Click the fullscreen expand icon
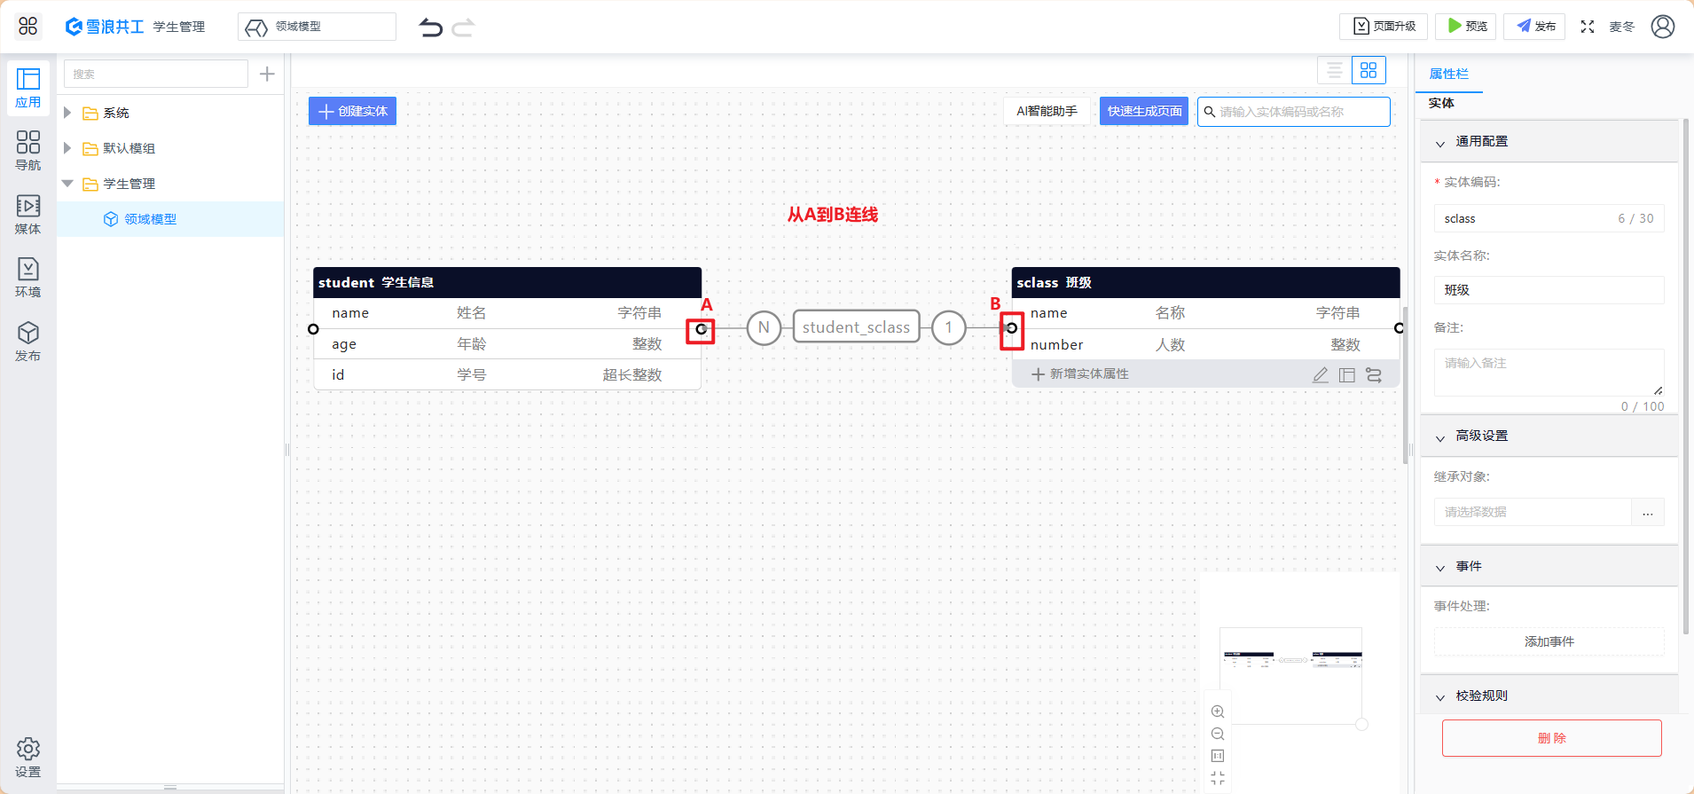The height and width of the screenshot is (794, 1694). click(1588, 27)
